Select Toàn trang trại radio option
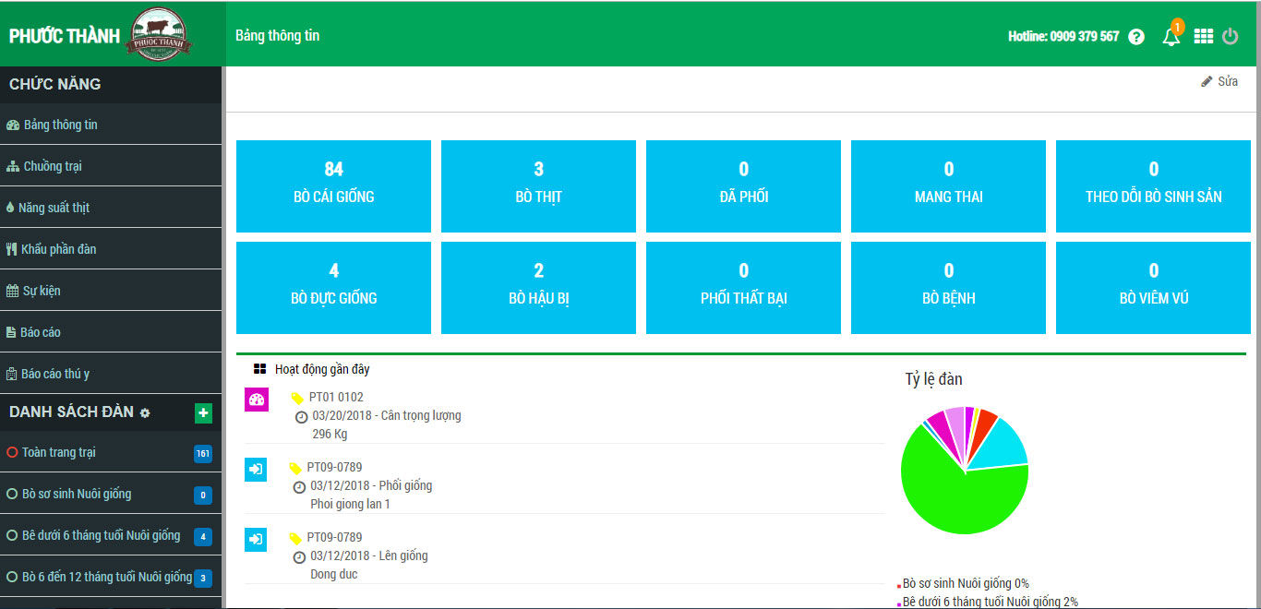1261x609 pixels. coord(13,453)
